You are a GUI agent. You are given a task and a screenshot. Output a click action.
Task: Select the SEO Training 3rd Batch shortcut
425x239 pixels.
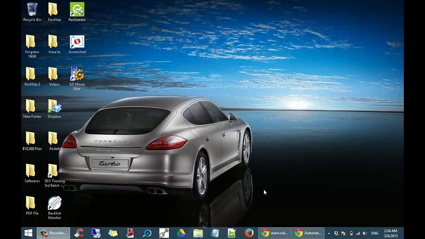[x=54, y=176]
